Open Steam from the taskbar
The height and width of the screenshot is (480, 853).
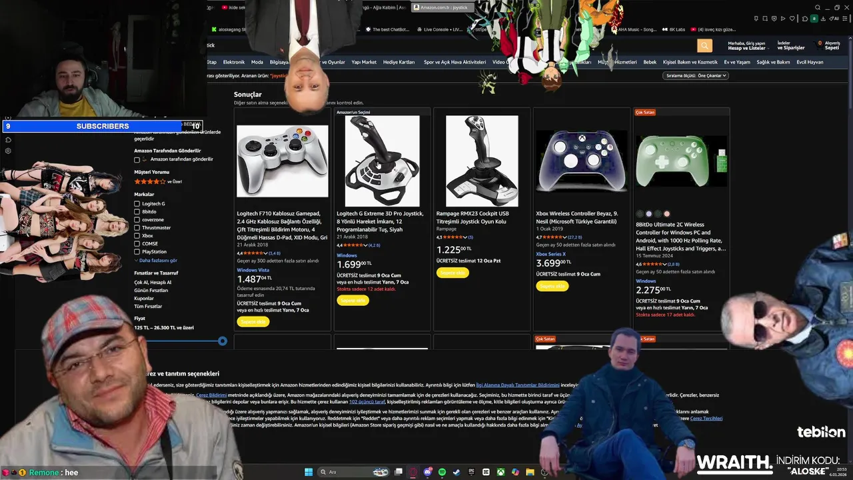(x=456, y=472)
